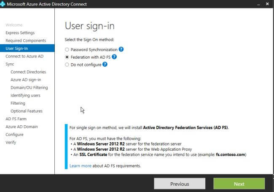
Task: Click the green Next button
Action: [239, 184]
